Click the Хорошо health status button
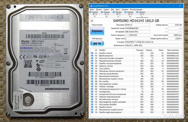188x122 pixels. tap(97, 31)
